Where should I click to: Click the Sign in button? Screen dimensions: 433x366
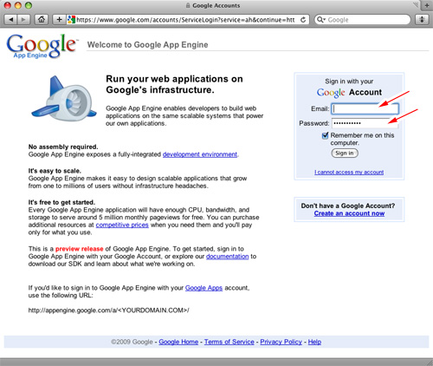345,154
